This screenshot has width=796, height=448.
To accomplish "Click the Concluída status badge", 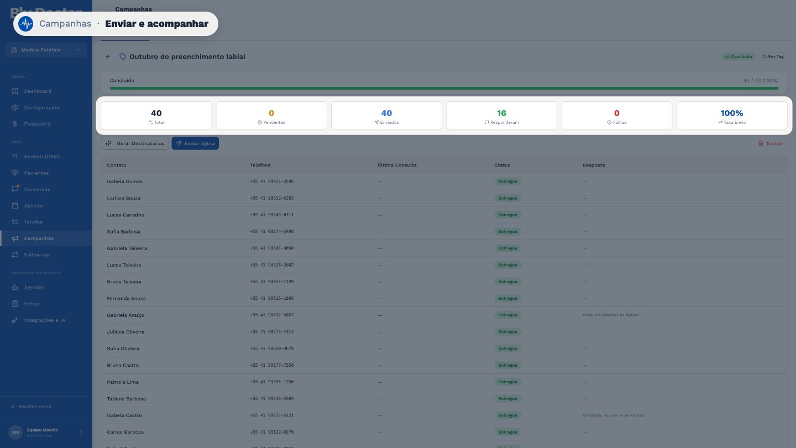I will (739, 56).
